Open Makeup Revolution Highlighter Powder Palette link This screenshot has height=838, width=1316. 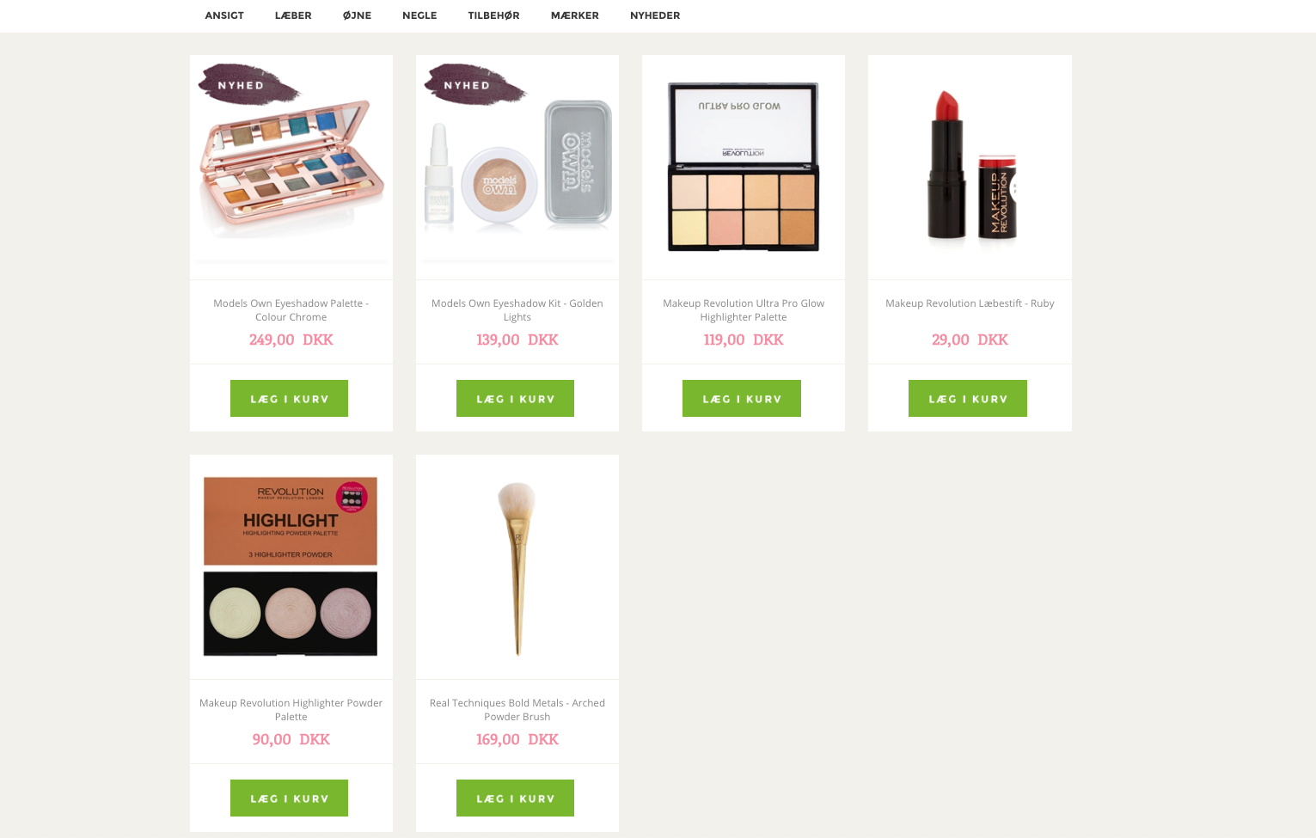(x=291, y=709)
